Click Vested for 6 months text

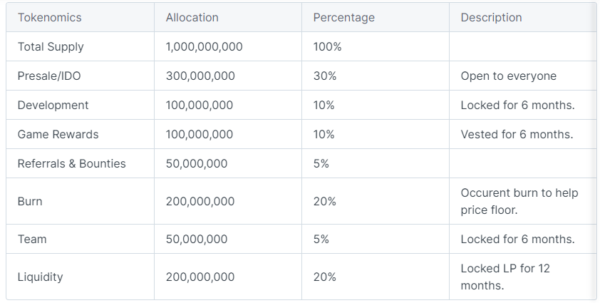517,134
